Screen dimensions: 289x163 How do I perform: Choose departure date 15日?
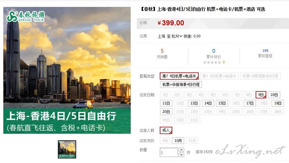coord(222,103)
